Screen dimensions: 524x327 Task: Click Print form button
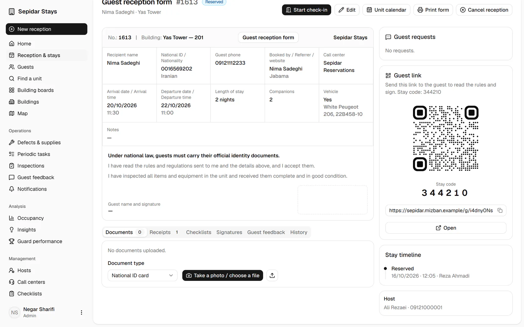point(433,10)
